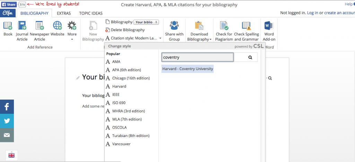Click the Log in link
Screen dimensions: 355x162
click(312, 13)
